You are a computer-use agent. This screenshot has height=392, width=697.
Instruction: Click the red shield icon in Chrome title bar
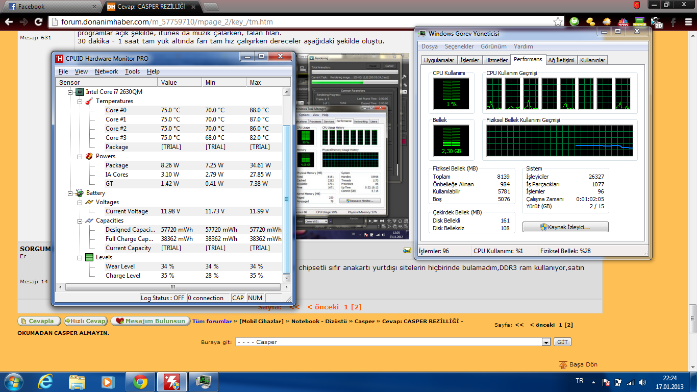click(637, 5)
